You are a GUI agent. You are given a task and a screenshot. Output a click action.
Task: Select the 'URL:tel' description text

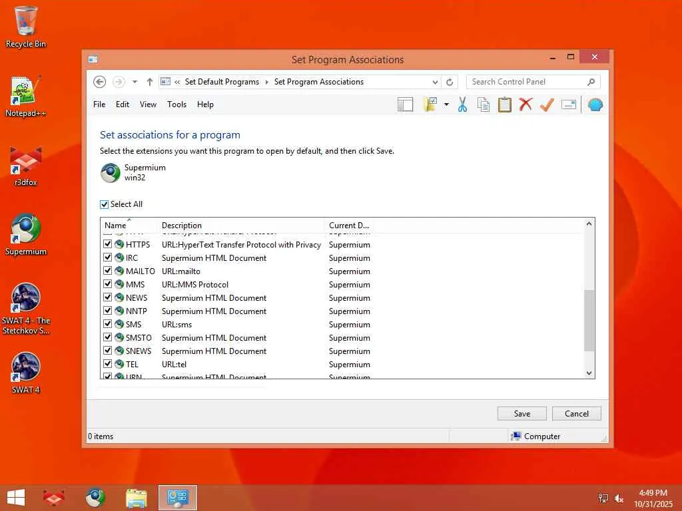[x=174, y=365]
